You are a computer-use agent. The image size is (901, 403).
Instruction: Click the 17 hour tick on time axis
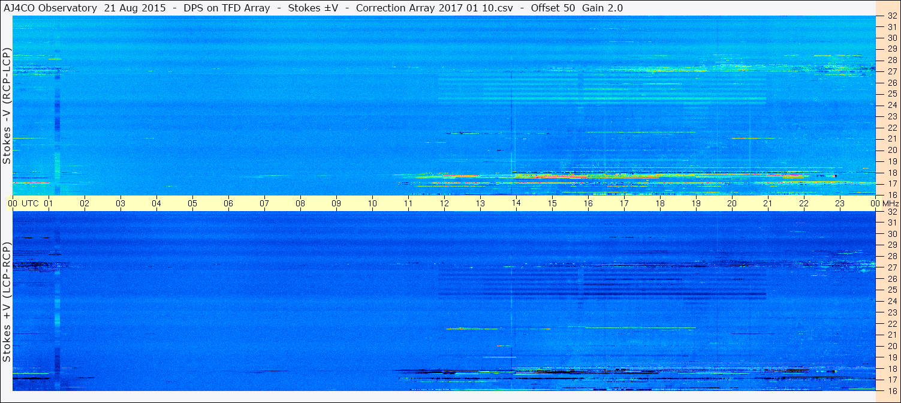point(624,203)
